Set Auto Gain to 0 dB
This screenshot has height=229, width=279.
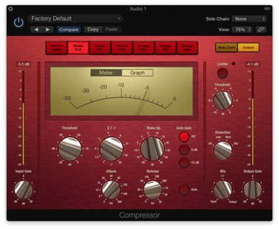click(184, 150)
